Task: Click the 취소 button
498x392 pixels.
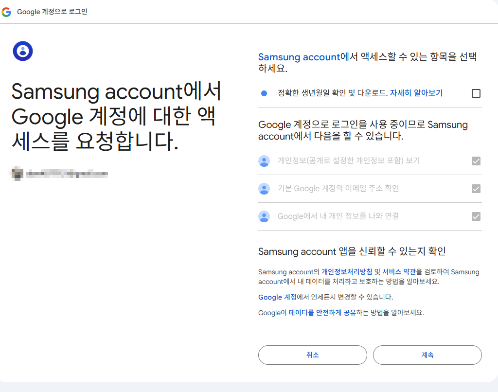Action: click(x=313, y=355)
